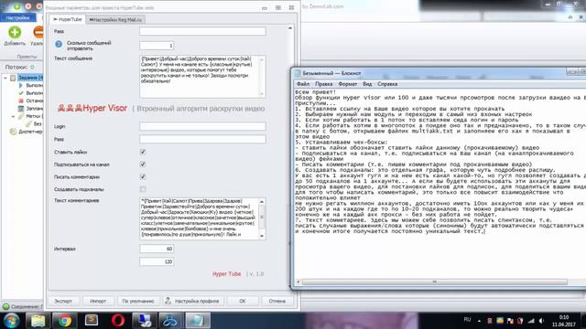Viewport: 586px width, 329px height.
Task: Switch to Notepad taskbar icon
Action: coord(198,321)
